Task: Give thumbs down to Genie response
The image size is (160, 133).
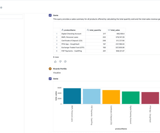Action: pos(60,61)
